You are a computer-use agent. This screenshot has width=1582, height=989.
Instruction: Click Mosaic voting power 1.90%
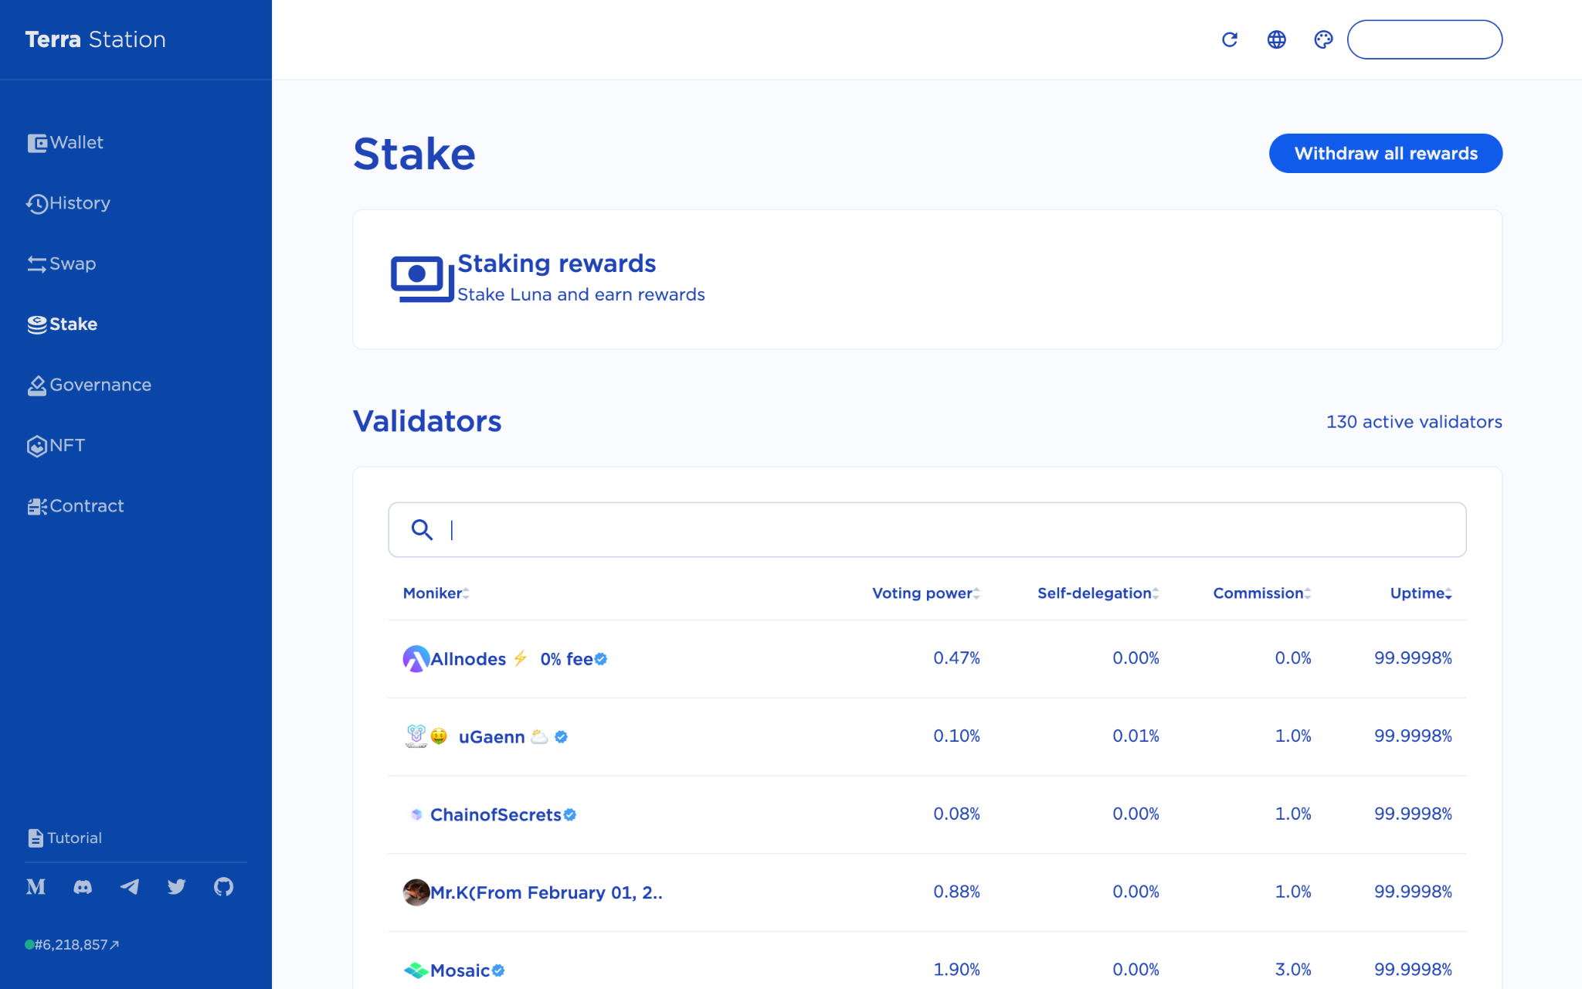tap(956, 970)
